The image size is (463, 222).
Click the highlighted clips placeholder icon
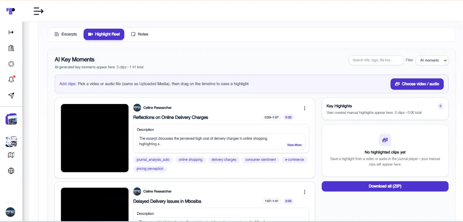coord(385,140)
